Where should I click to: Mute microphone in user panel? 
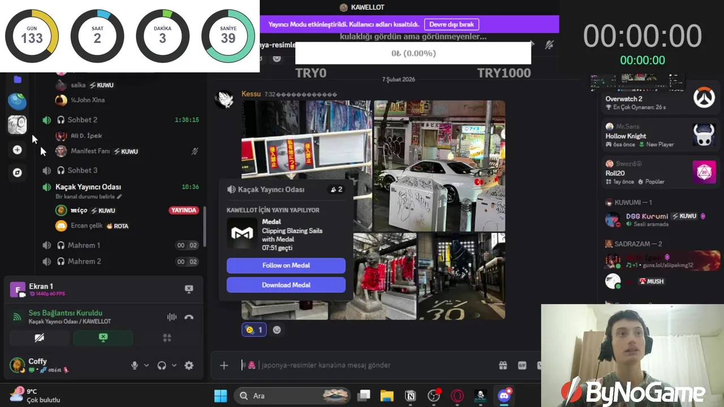(135, 365)
